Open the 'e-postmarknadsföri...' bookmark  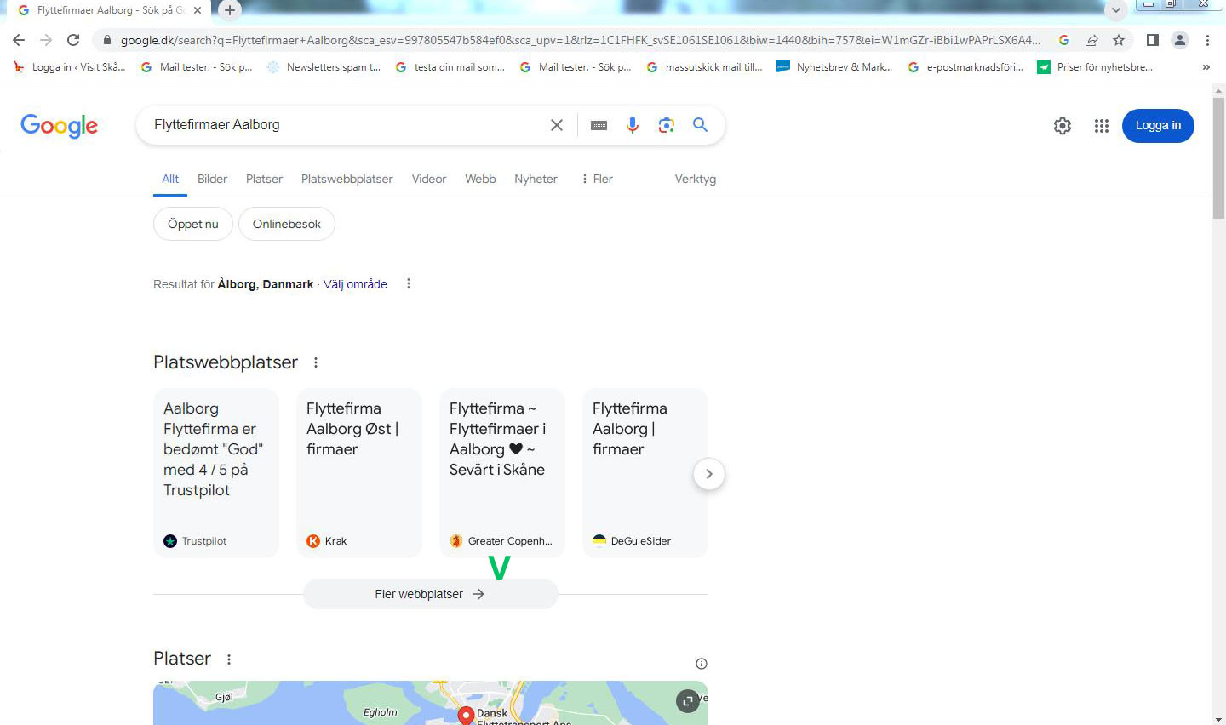tap(965, 67)
